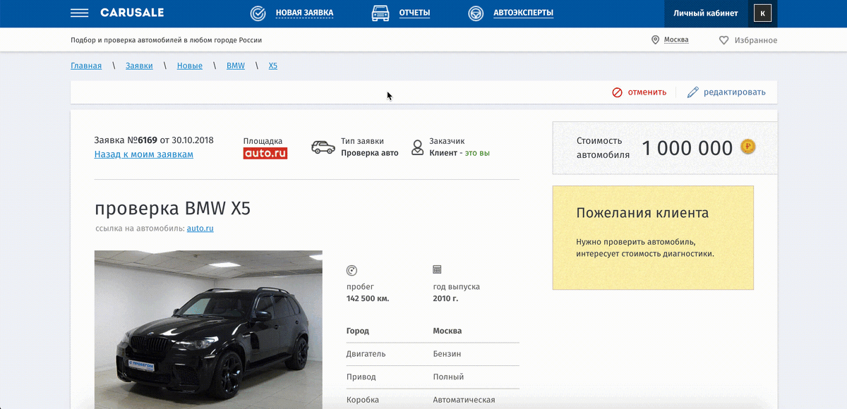Click the Бензин engine value
Viewport: 847px width, 409px height.
click(447, 354)
